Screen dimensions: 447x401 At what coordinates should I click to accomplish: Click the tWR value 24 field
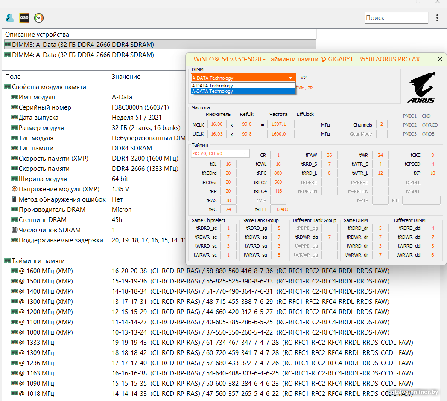(380, 155)
